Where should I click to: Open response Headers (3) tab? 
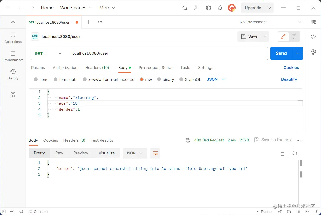pos(74,140)
